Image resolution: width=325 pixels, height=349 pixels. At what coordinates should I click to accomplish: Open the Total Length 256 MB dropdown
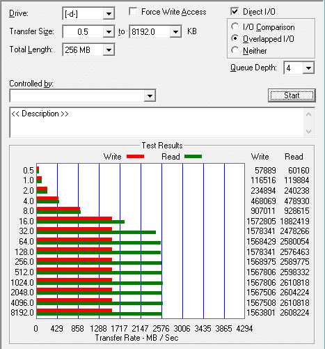pos(109,50)
